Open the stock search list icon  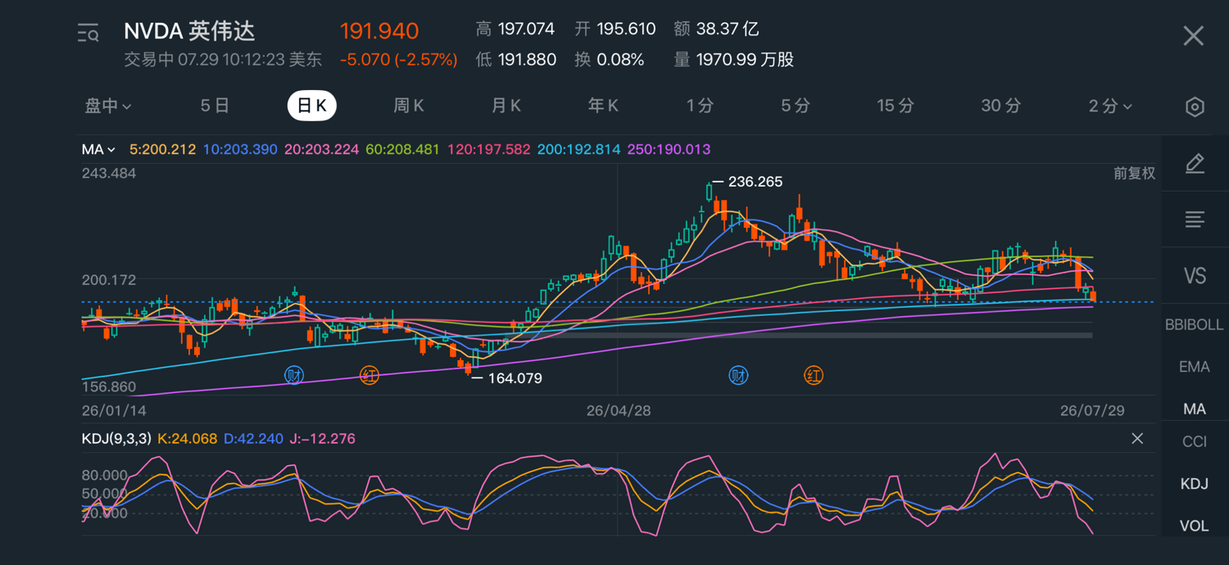(88, 34)
